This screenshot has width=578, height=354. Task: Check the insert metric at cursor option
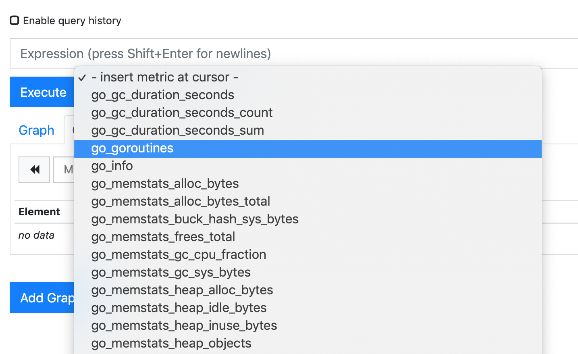coord(165,77)
